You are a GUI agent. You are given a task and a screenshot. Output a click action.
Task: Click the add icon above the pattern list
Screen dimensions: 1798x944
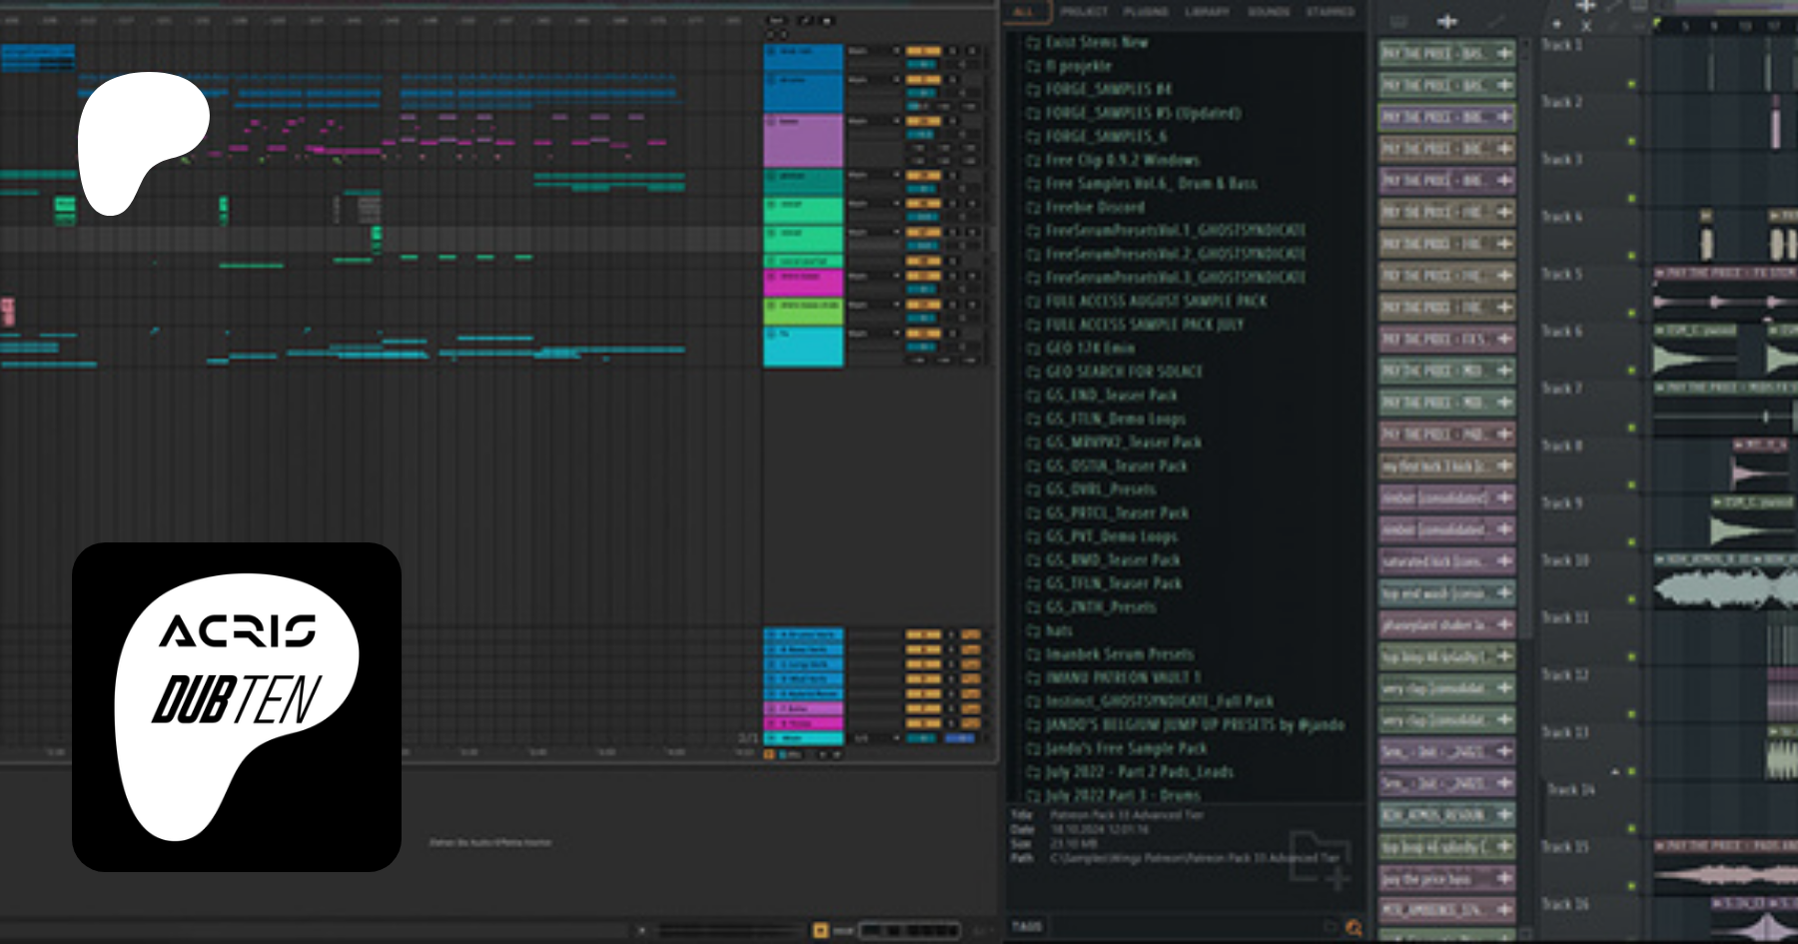tap(1446, 21)
